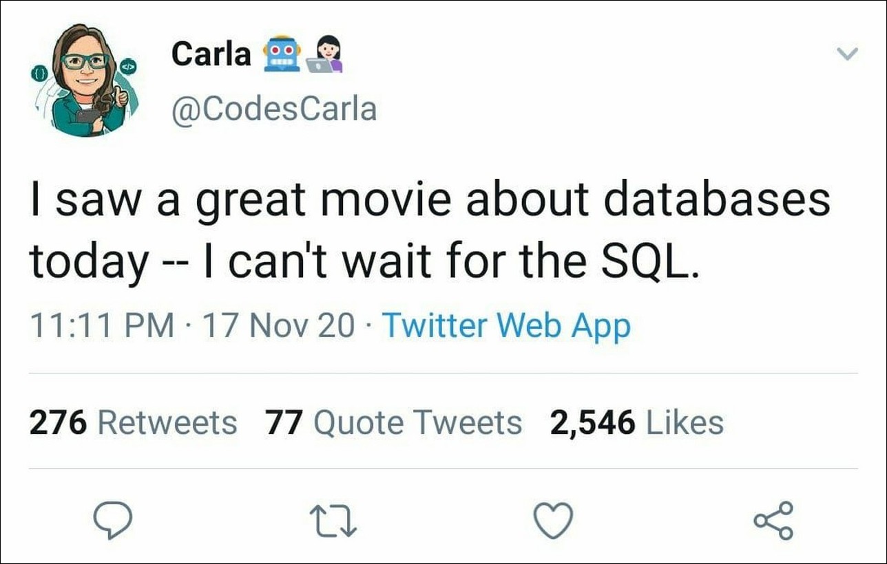The image size is (887, 564).
Task: Open the share tweet icon
Action: click(x=773, y=521)
